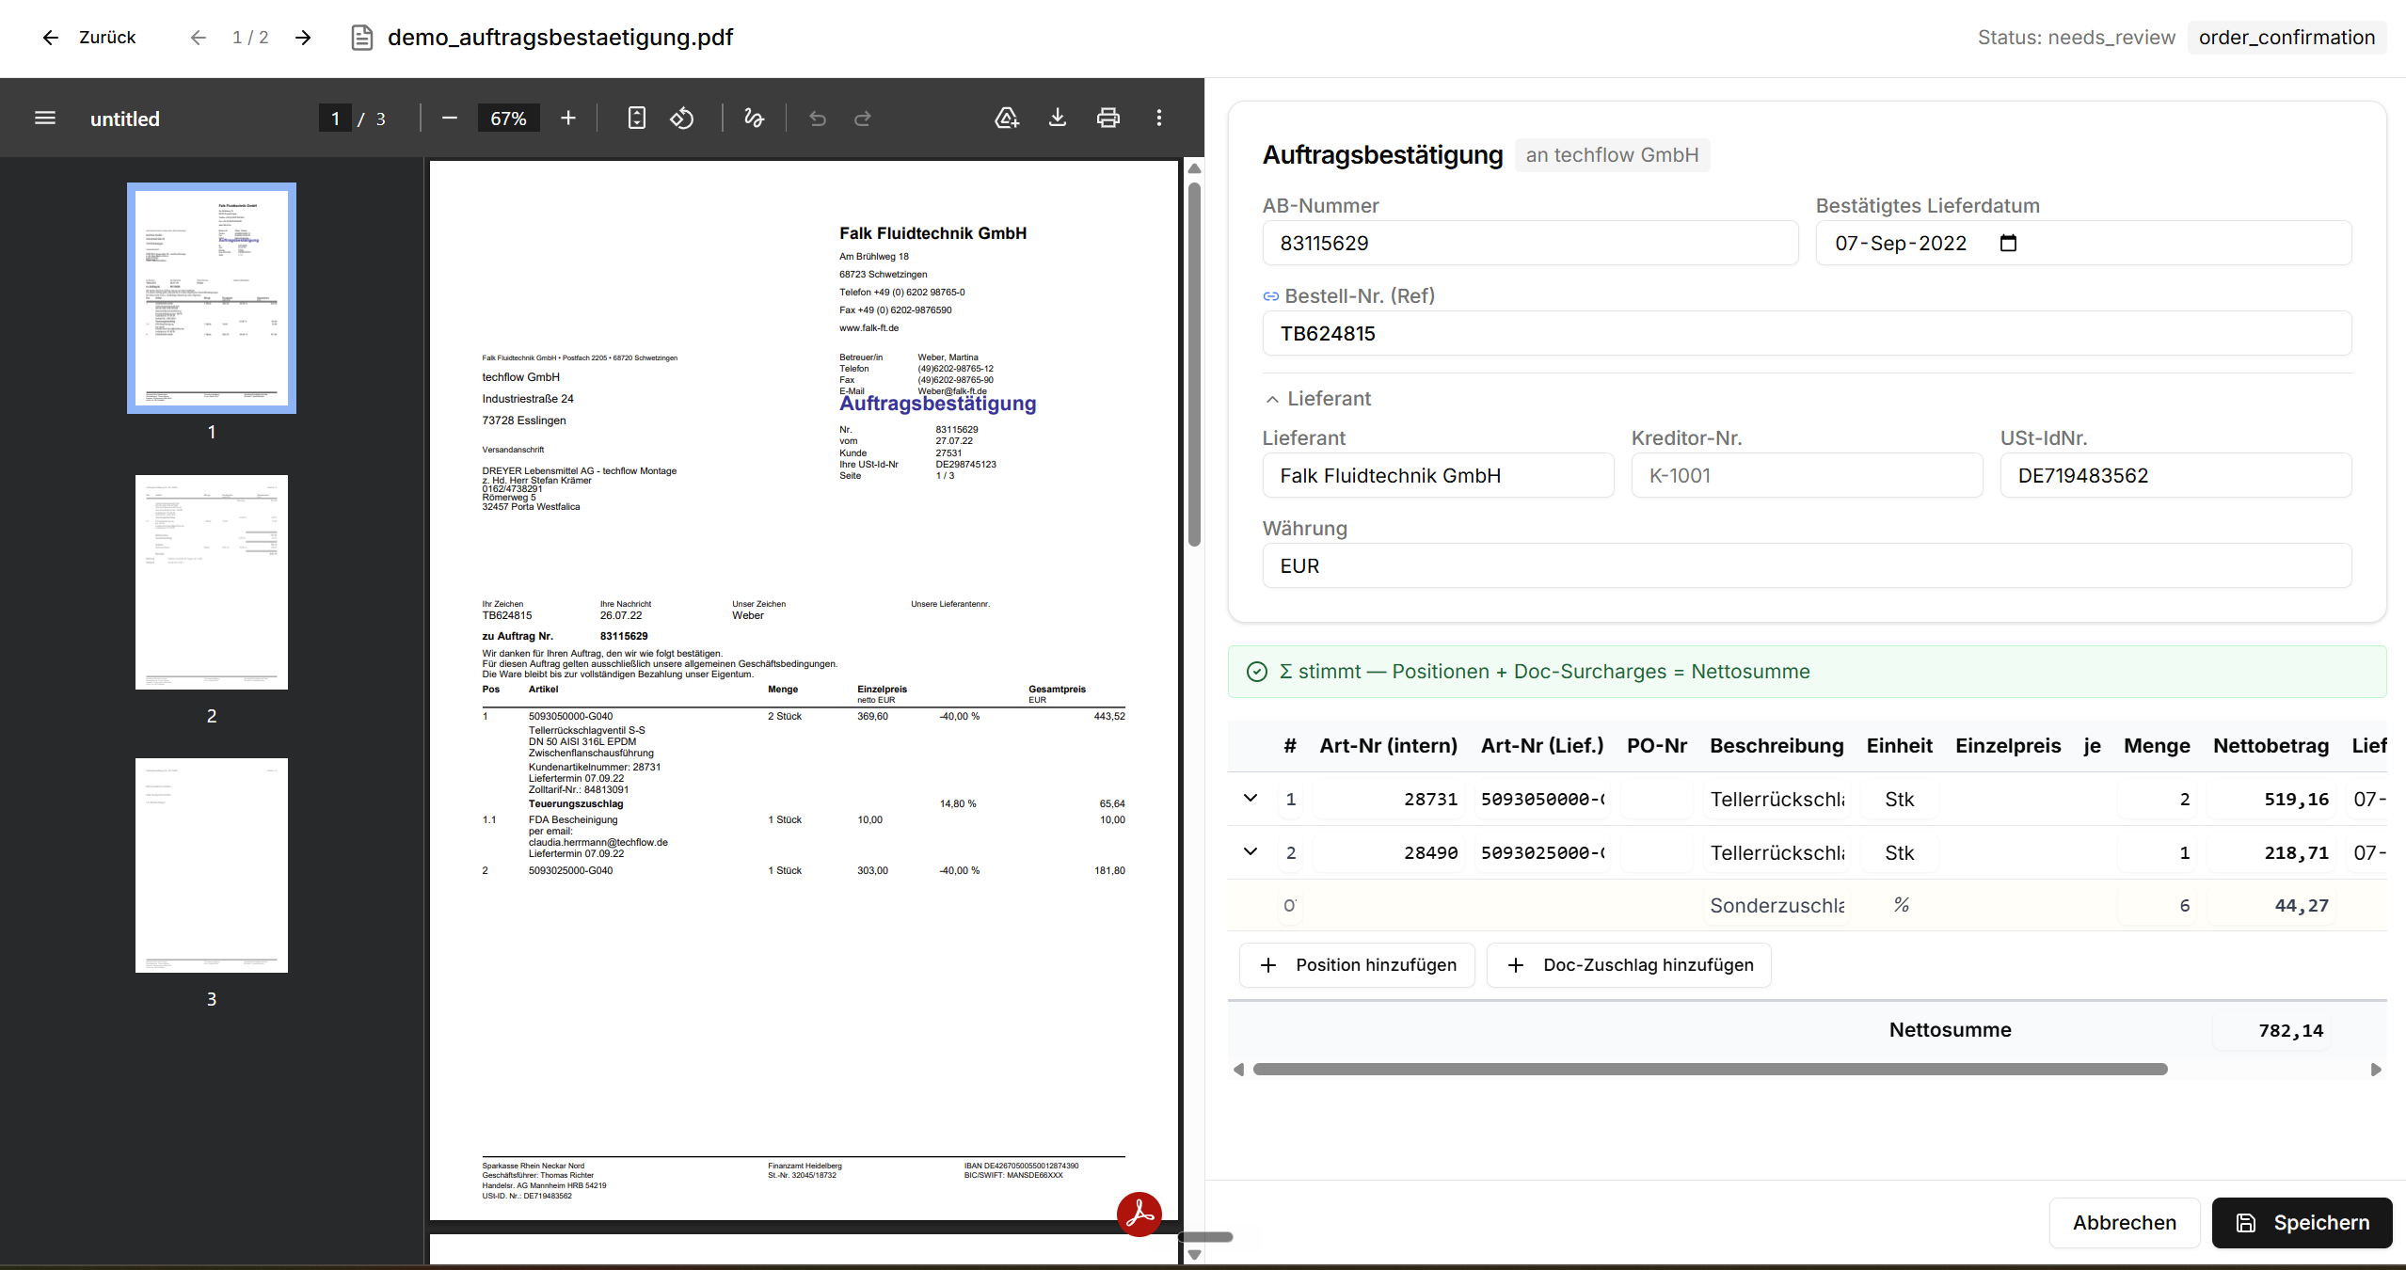This screenshot has width=2406, height=1270.
Task: Click the Zurück back arrow icon
Action: (x=51, y=38)
